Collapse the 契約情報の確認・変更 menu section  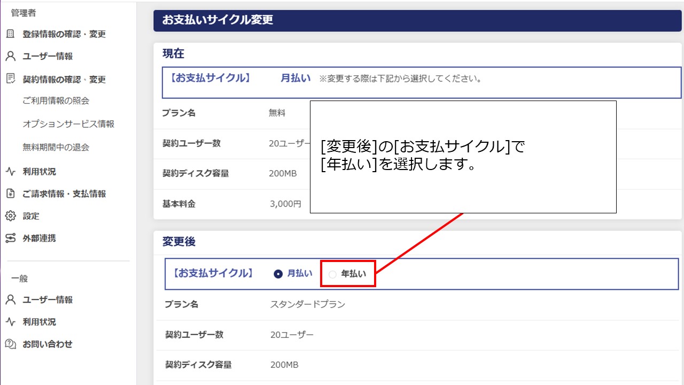coord(64,80)
